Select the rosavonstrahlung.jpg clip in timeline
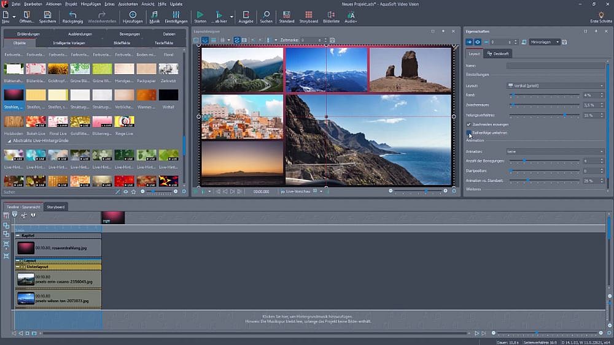 click(x=58, y=248)
